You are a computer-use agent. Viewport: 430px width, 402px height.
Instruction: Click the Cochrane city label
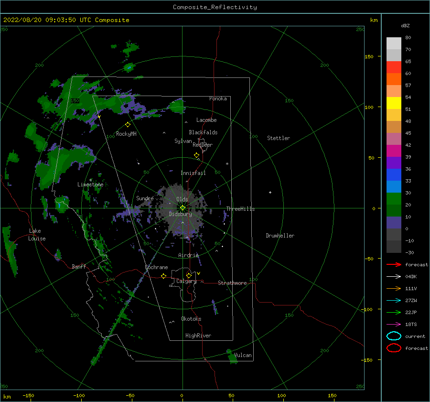(156, 267)
